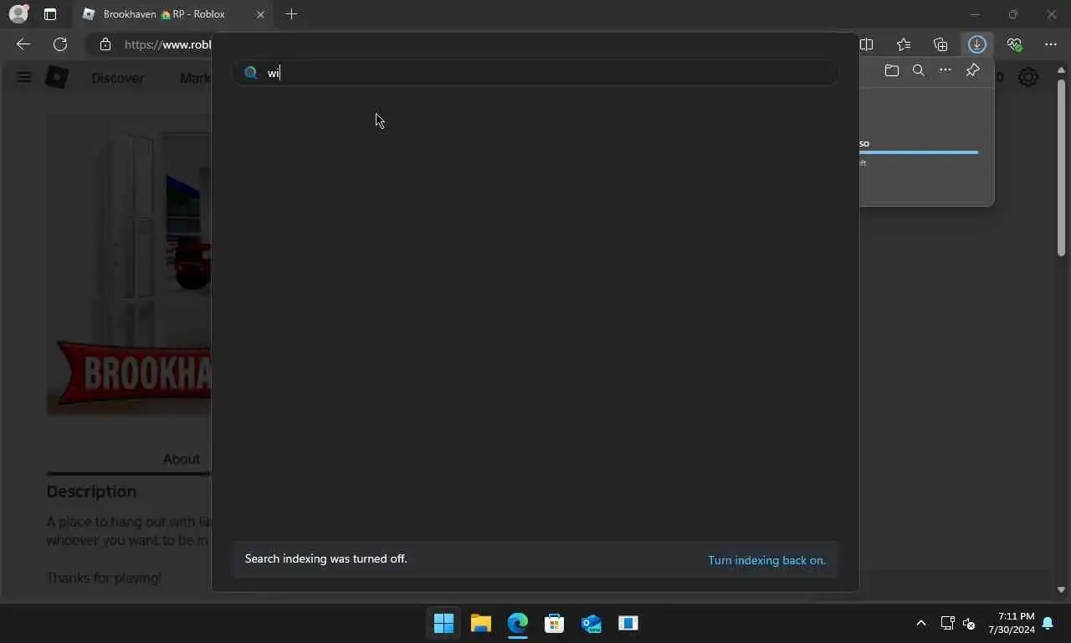Close the Brookhaven RP browser tab

click(x=260, y=14)
